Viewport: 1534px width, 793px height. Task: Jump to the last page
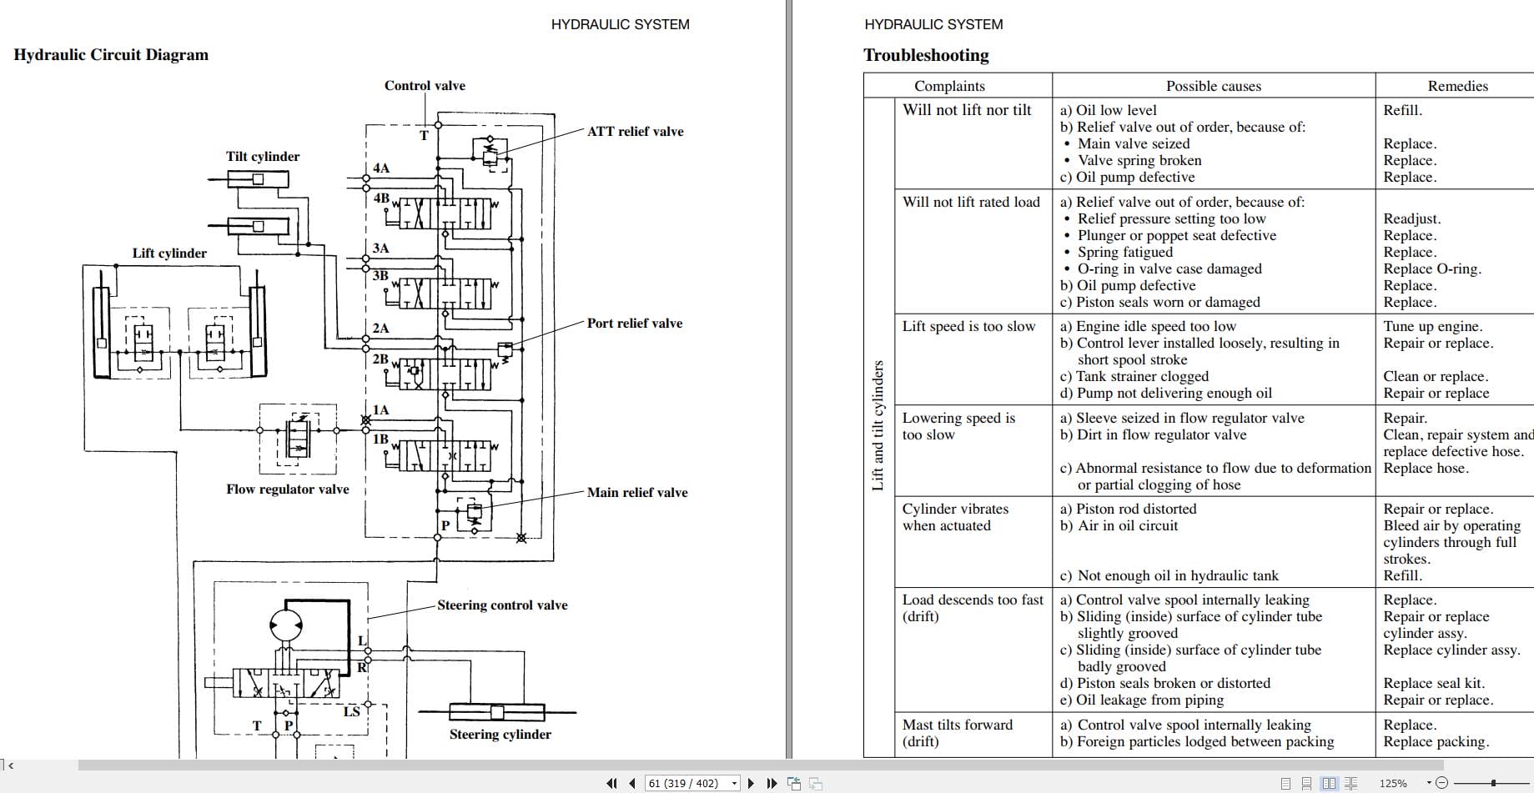[x=772, y=783]
